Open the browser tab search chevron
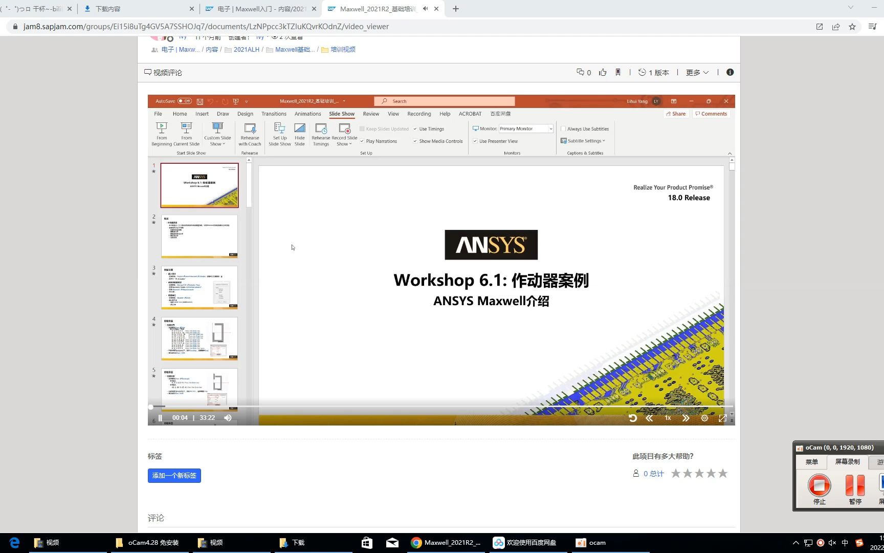The height and width of the screenshot is (553, 884). click(851, 7)
